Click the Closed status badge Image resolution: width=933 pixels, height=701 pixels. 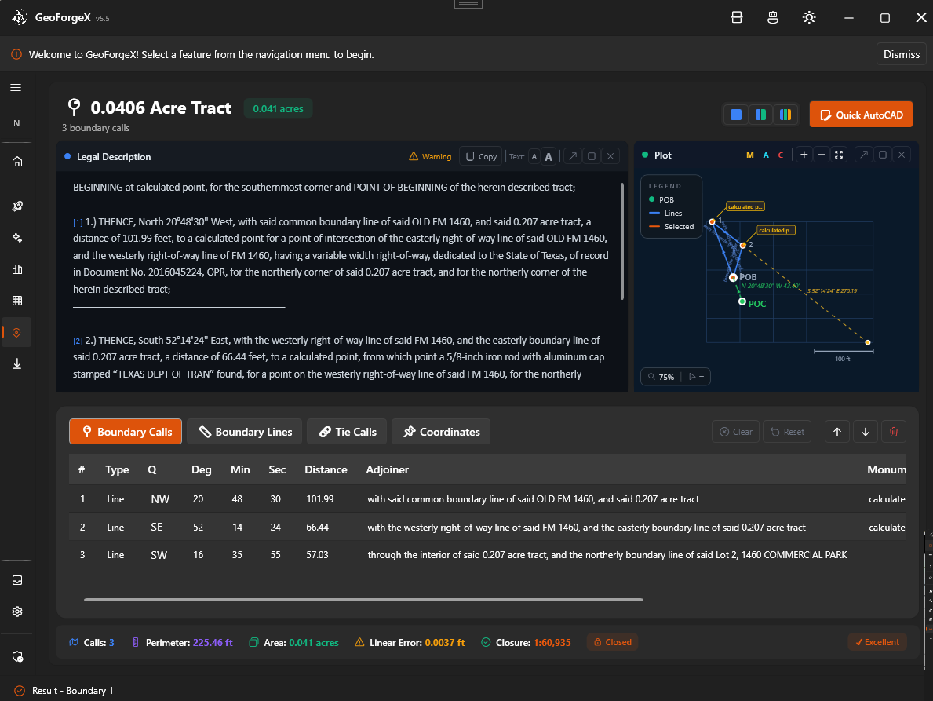click(612, 642)
